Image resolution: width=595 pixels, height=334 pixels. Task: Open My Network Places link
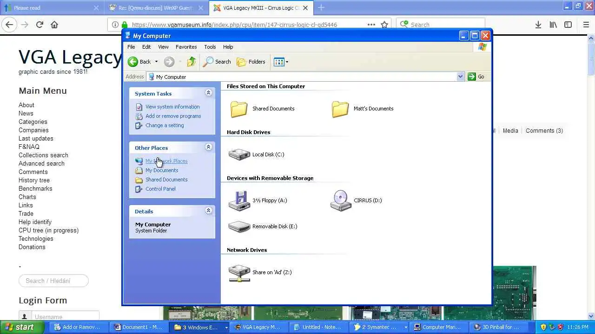(x=166, y=161)
